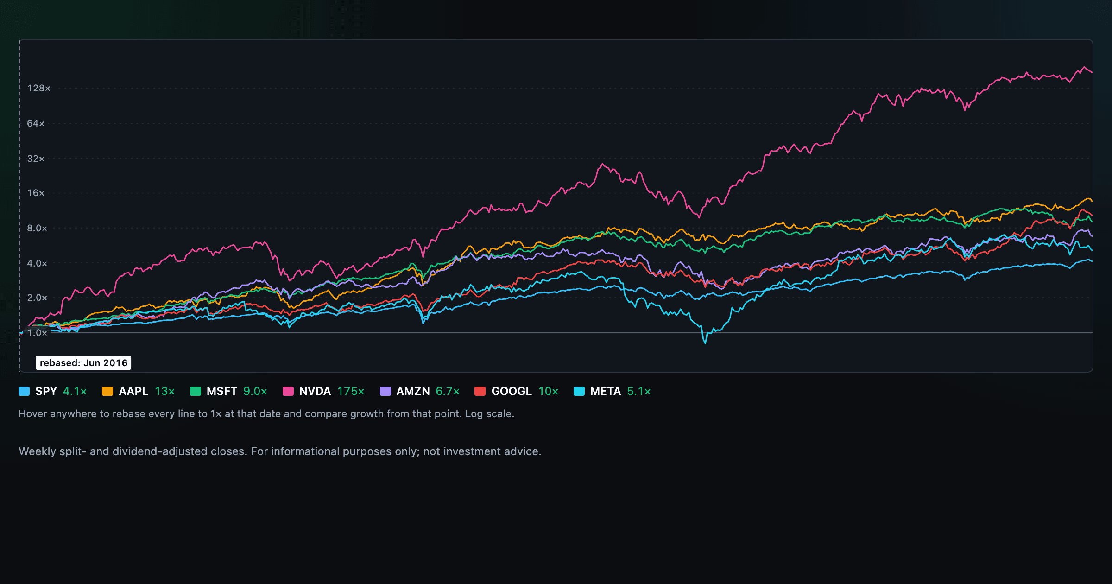The height and width of the screenshot is (584, 1112).
Task: Select the AAPL legend label
Action: pos(133,391)
